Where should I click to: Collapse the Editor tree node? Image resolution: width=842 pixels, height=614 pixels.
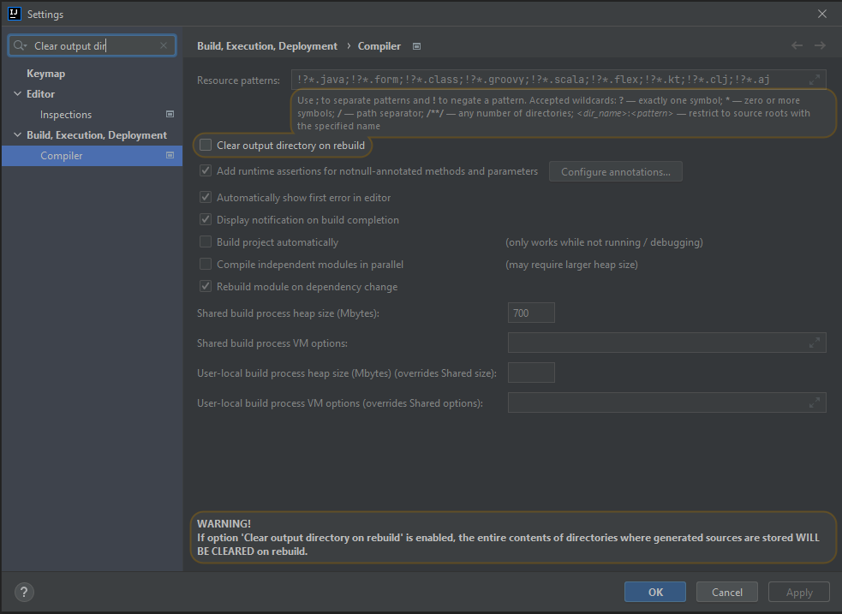point(17,94)
